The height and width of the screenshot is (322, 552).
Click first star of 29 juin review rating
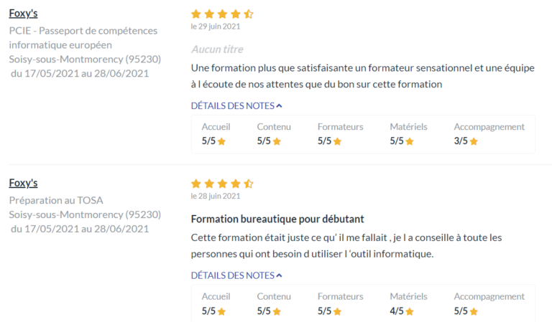point(196,14)
